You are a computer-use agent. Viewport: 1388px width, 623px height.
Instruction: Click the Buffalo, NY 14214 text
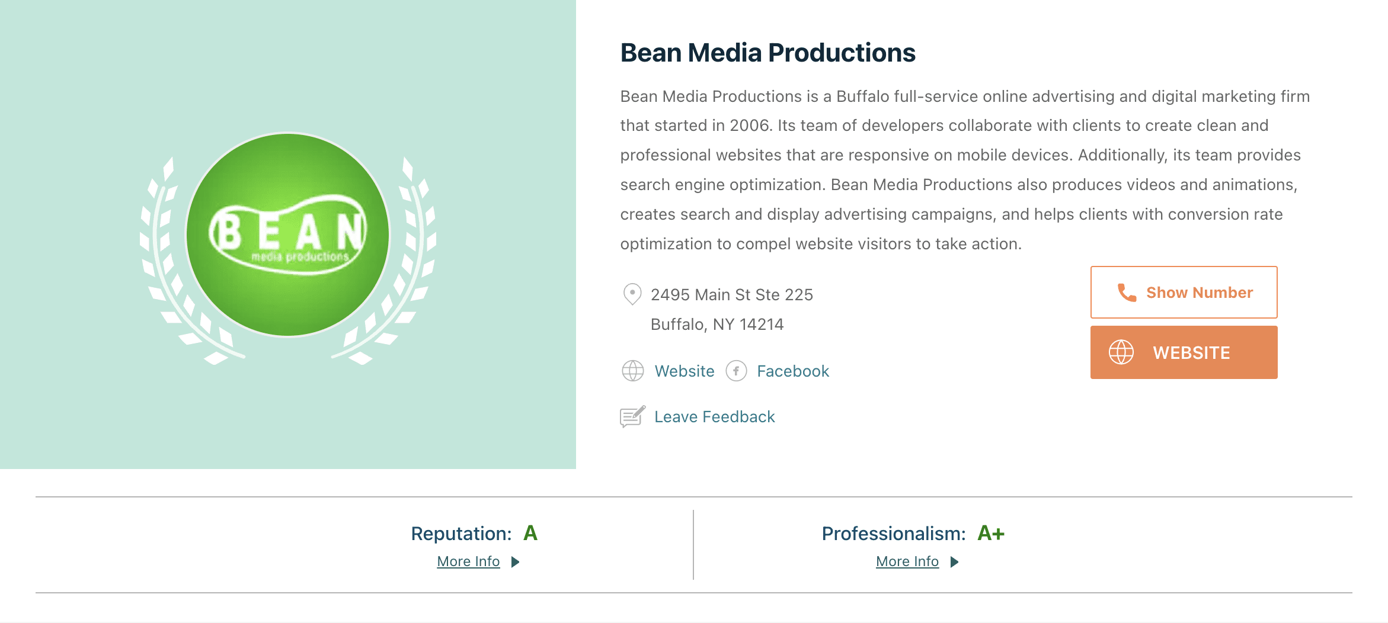717,325
